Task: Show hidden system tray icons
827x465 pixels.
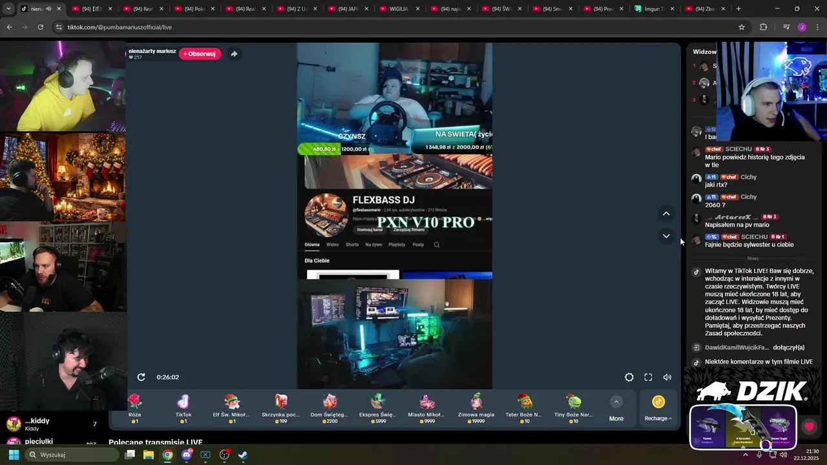Action: pyautogui.click(x=745, y=455)
